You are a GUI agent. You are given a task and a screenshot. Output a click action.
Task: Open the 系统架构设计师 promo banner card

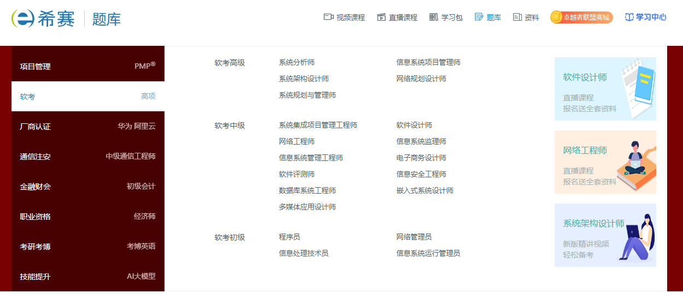coord(605,235)
